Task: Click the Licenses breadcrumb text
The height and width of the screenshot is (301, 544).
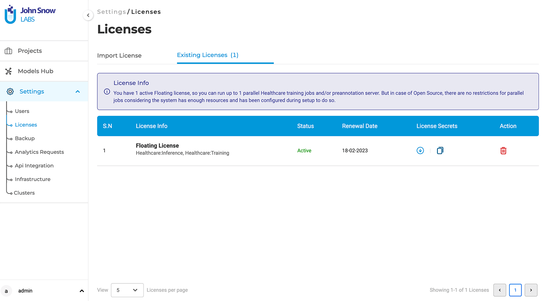Action: 146,12
